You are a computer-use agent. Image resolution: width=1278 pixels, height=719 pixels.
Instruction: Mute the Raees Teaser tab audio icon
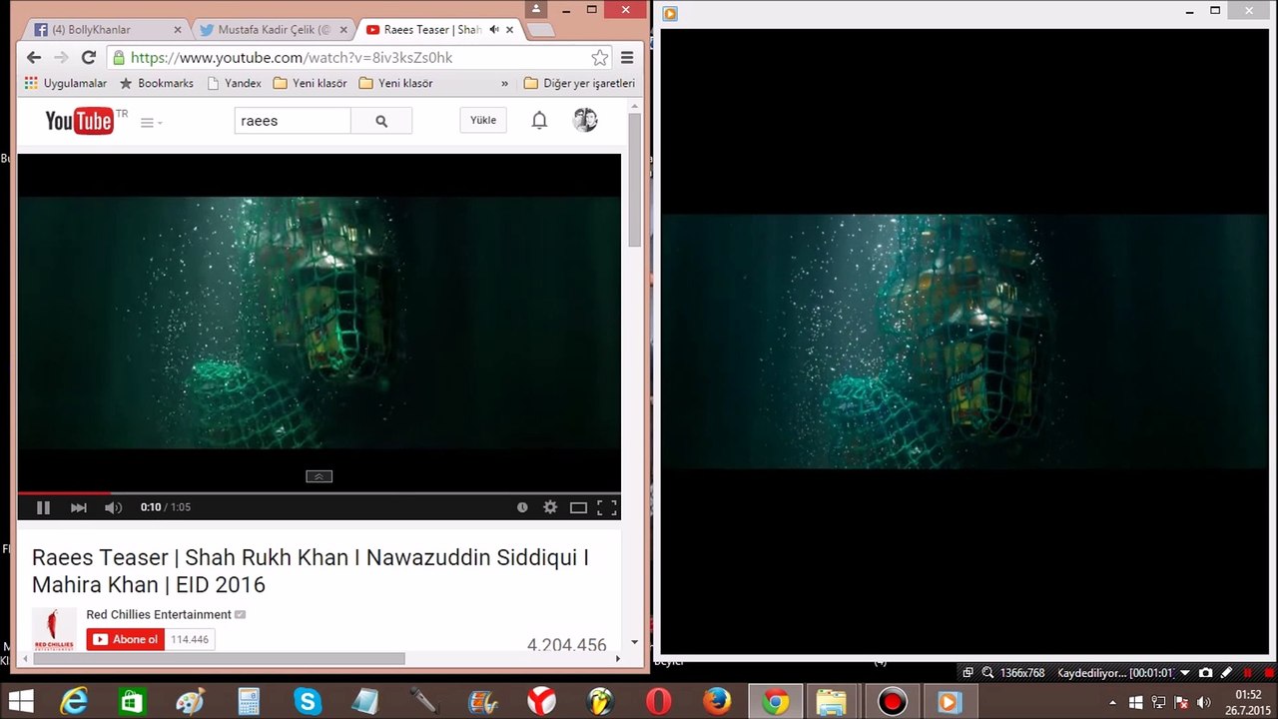[493, 30]
